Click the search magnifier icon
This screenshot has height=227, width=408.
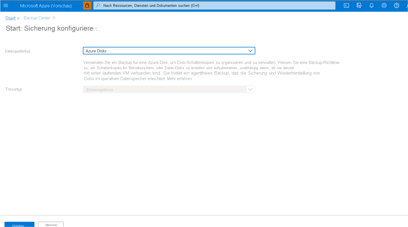click(x=98, y=5)
